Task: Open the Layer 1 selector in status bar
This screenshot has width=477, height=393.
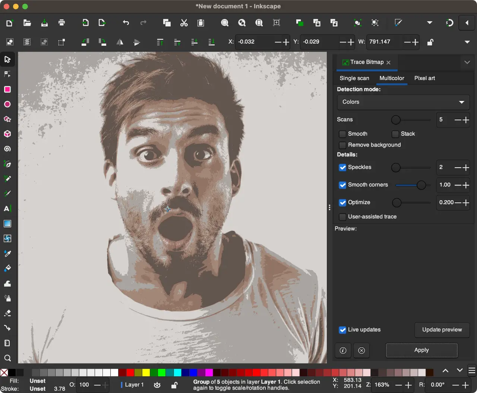Action: coord(133,385)
